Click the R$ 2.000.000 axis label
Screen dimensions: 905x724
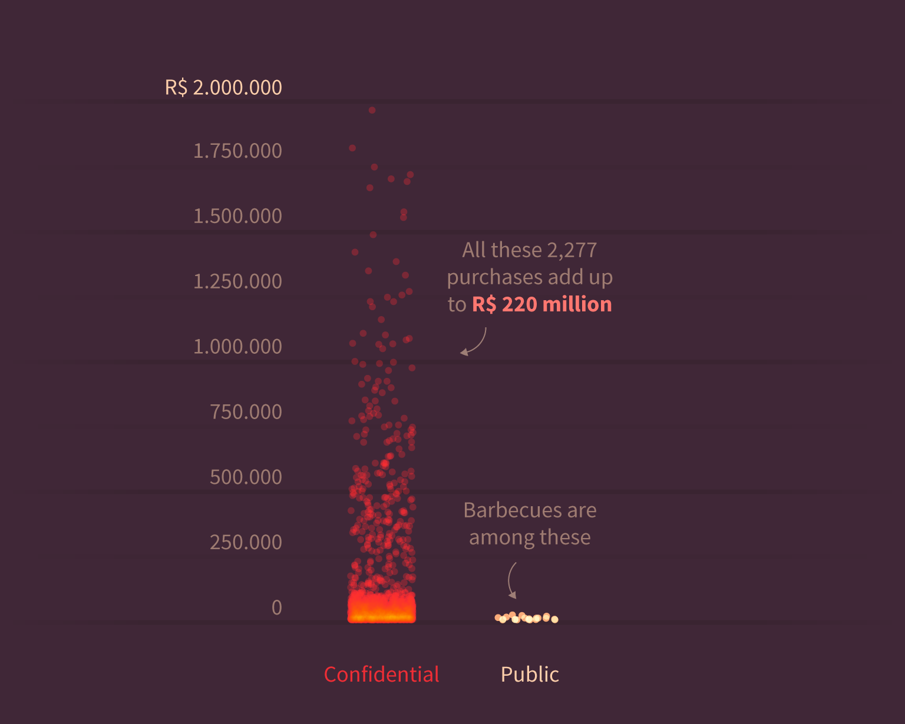coord(223,87)
